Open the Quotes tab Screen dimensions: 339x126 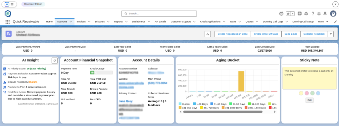click(x=250, y=21)
